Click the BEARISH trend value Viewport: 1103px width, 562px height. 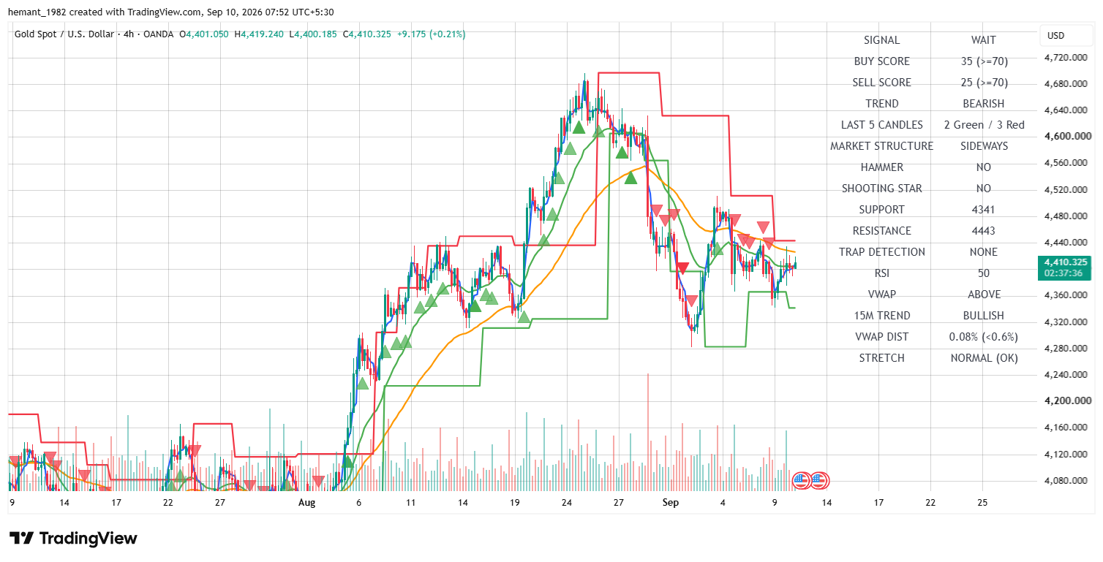point(984,104)
